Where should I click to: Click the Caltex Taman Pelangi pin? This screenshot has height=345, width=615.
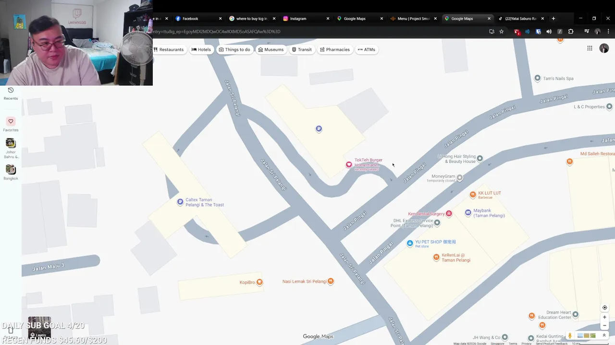(x=180, y=202)
